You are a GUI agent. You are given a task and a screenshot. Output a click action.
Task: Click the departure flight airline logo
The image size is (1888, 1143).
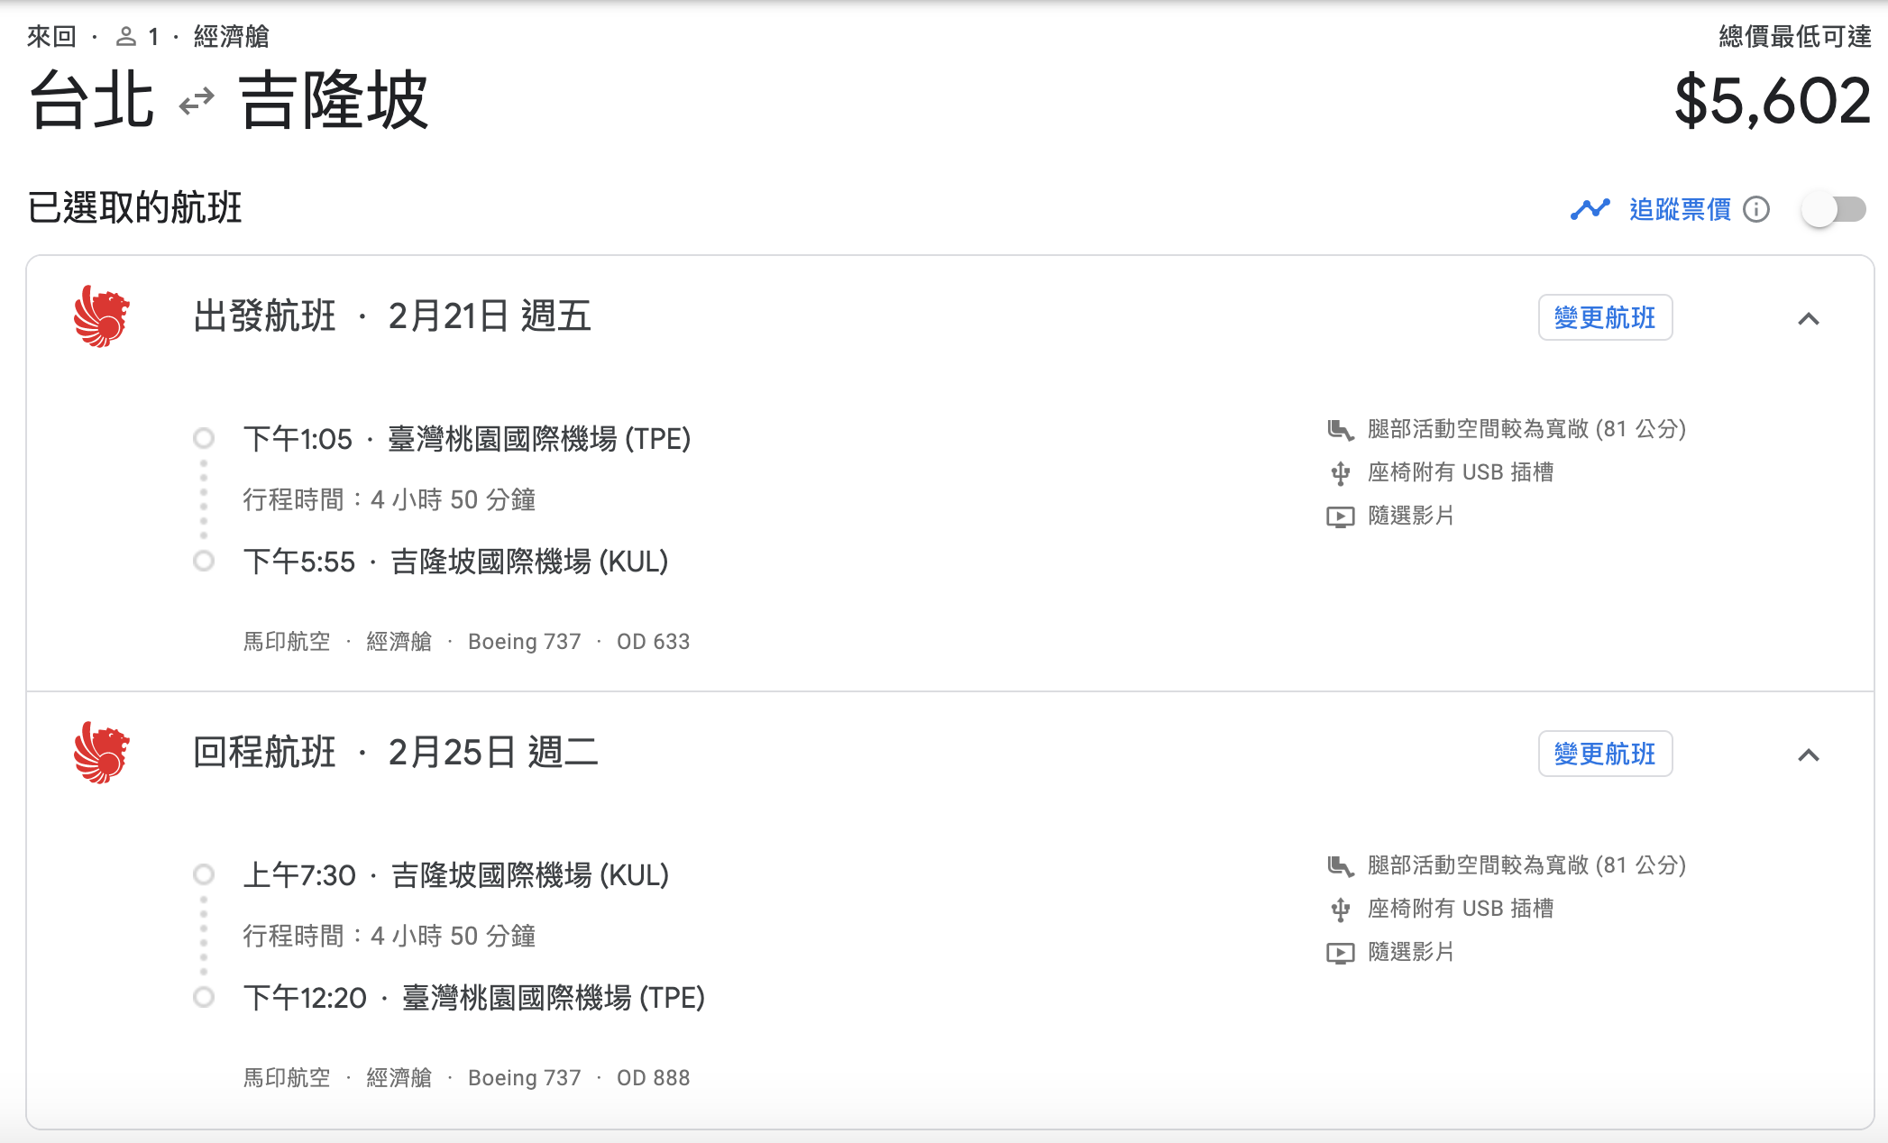(101, 316)
